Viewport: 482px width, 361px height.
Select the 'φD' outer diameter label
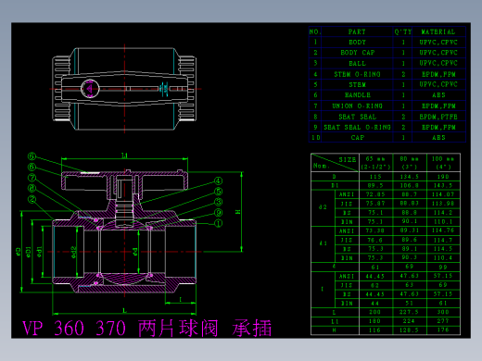18,252
